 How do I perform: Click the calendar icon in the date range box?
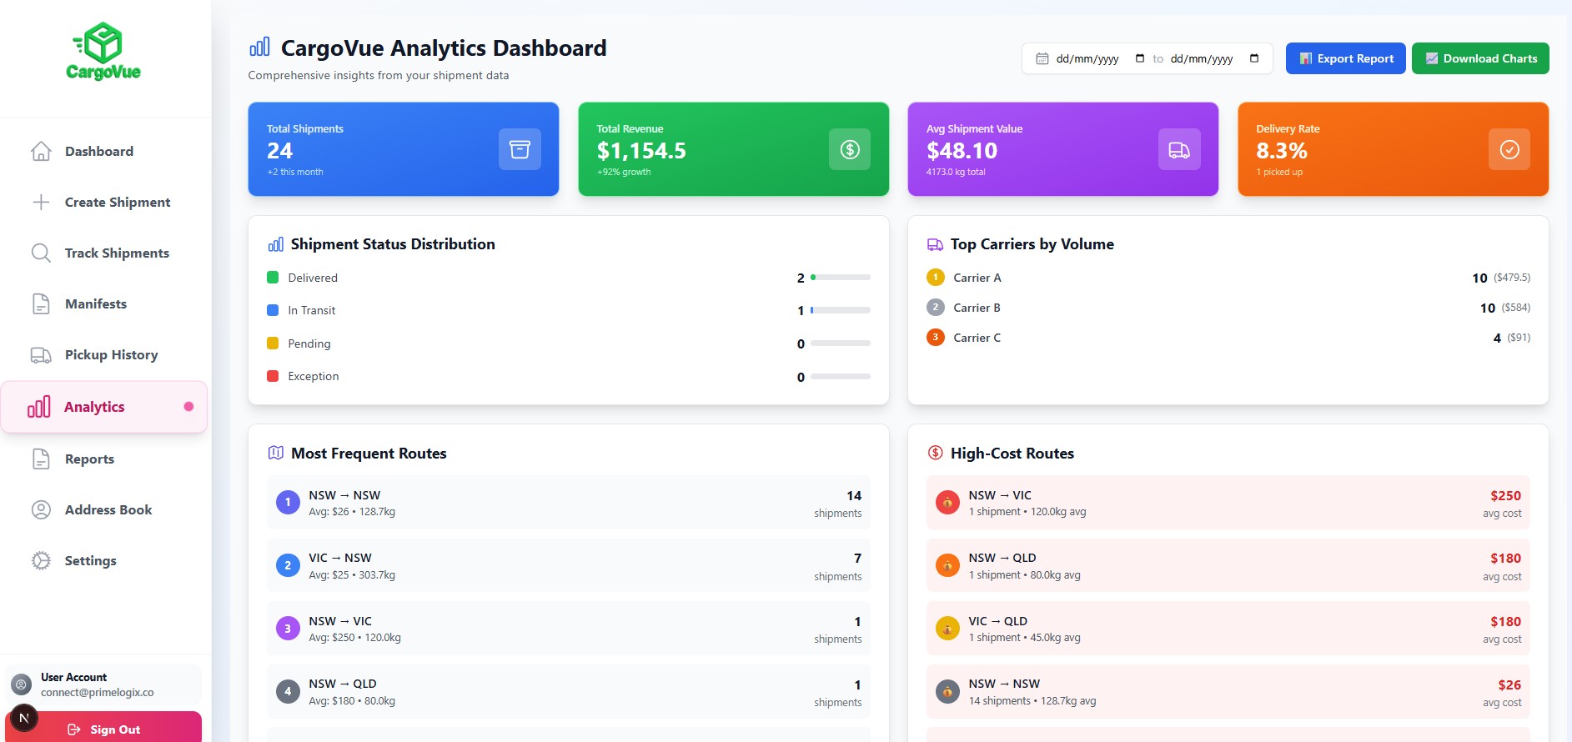click(1042, 58)
